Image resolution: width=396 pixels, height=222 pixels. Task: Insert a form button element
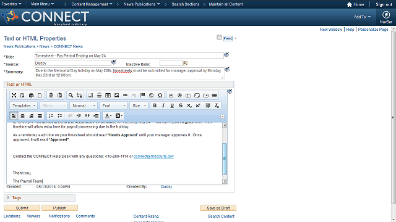point(214,96)
